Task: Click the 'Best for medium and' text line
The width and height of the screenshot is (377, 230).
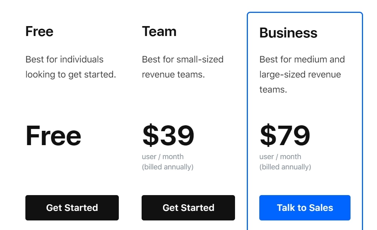Action: tap(302, 59)
